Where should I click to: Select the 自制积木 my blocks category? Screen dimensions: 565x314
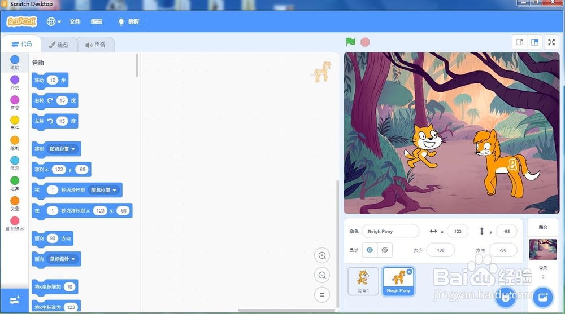15,224
